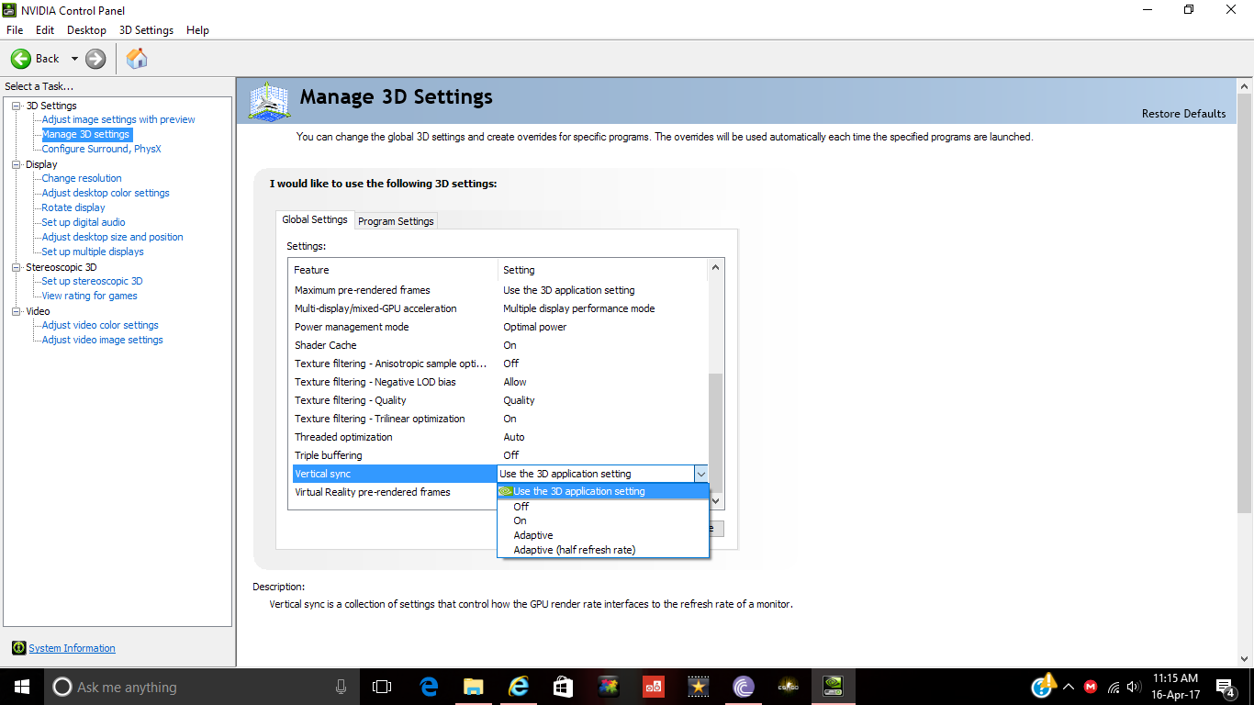Open Change resolution page

click(x=82, y=178)
